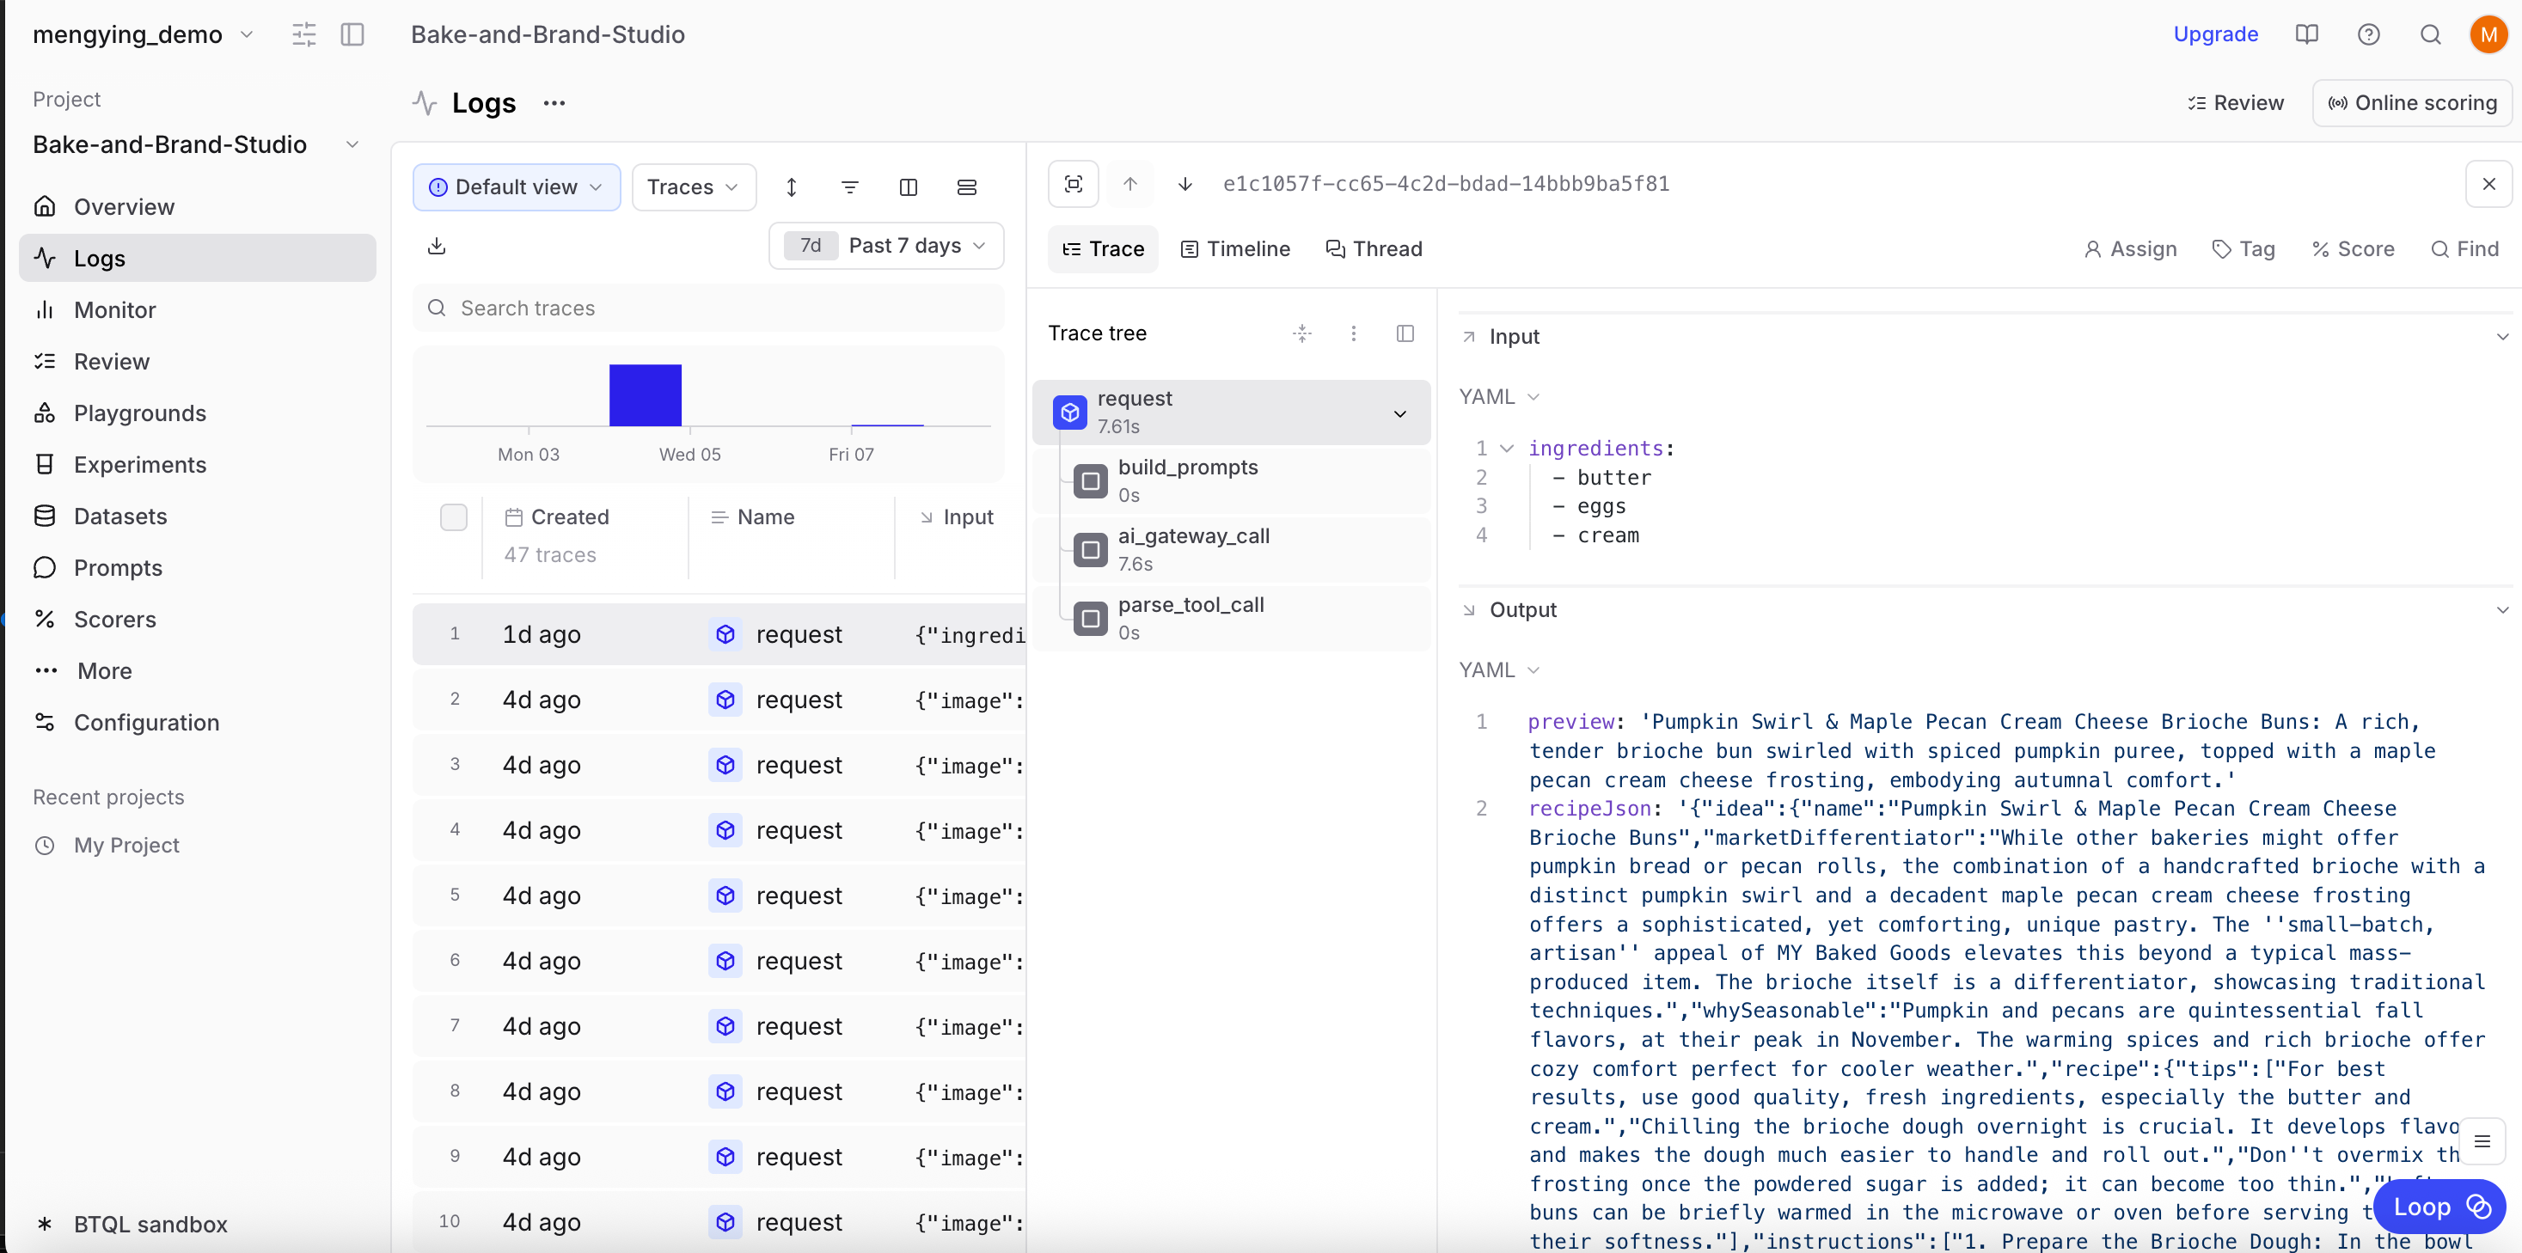Toggle the select-all traces checkbox
2522x1253 pixels.
[x=453, y=516]
